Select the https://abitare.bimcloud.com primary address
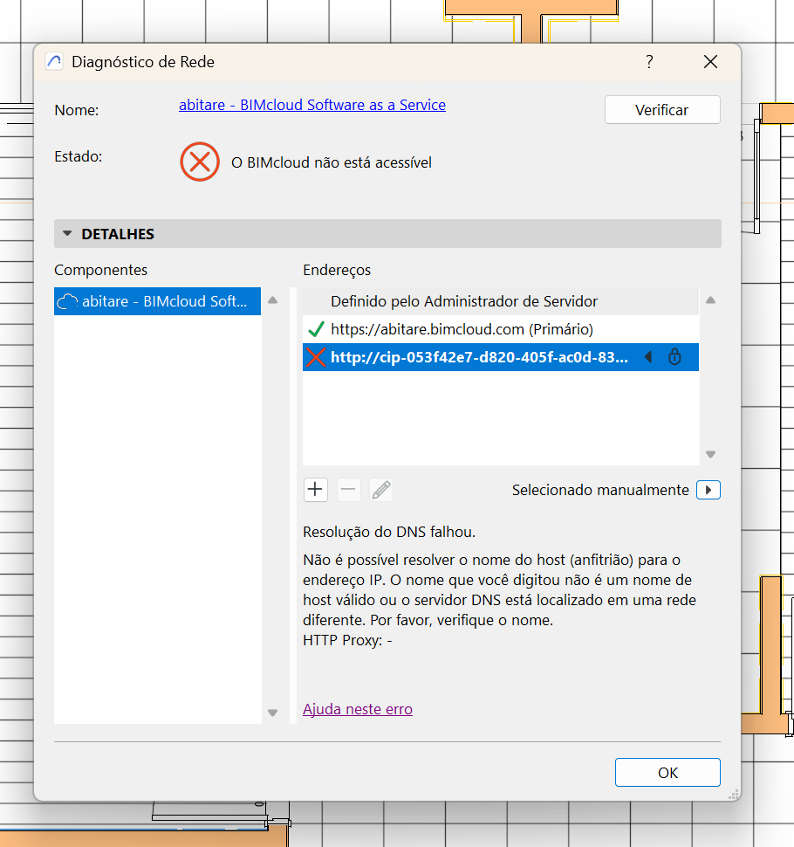The height and width of the screenshot is (847, 794). pos(500,329)
